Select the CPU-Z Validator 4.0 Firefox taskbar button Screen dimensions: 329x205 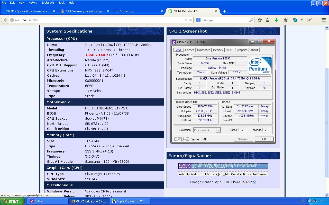(89, 201)
